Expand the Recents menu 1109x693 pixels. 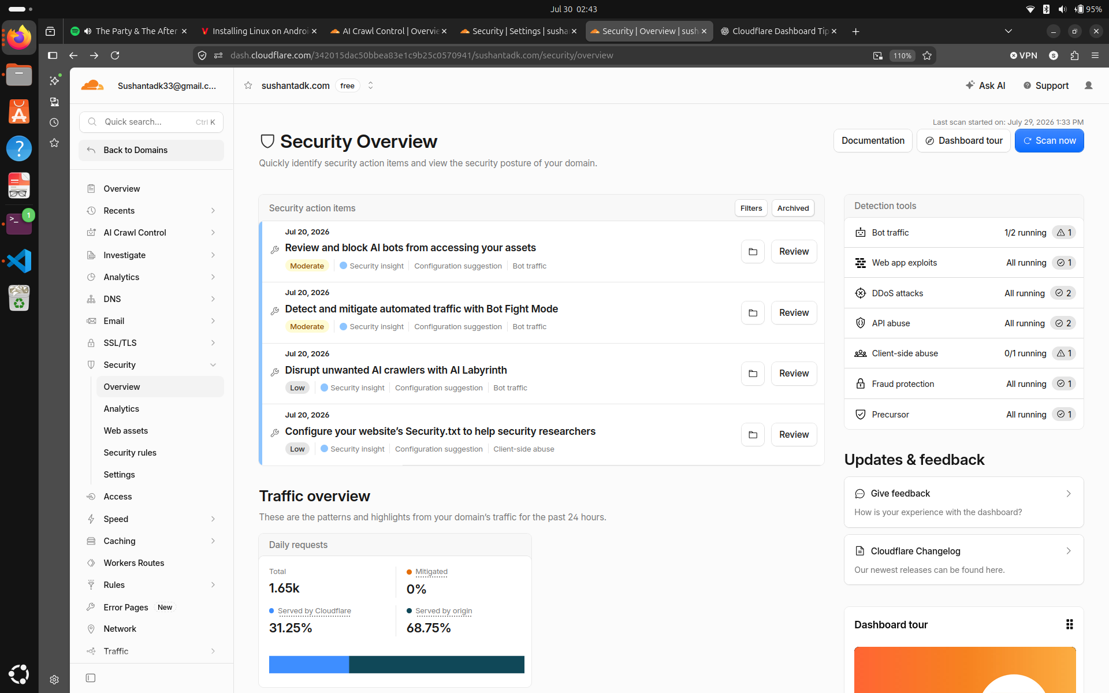pos(152,211)
